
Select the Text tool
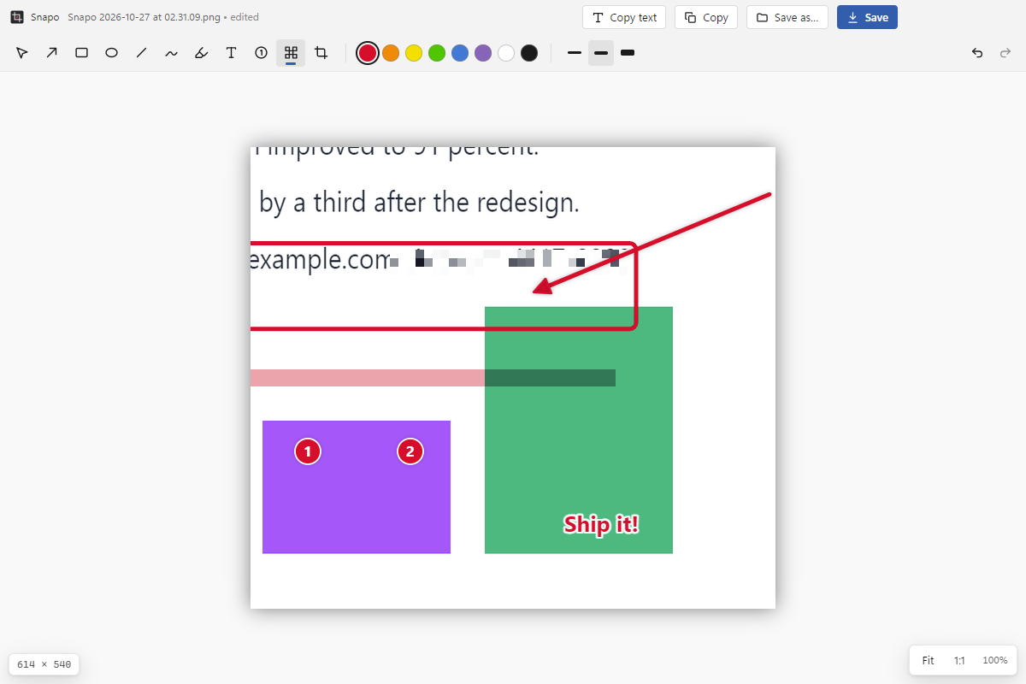pos(232,53)
